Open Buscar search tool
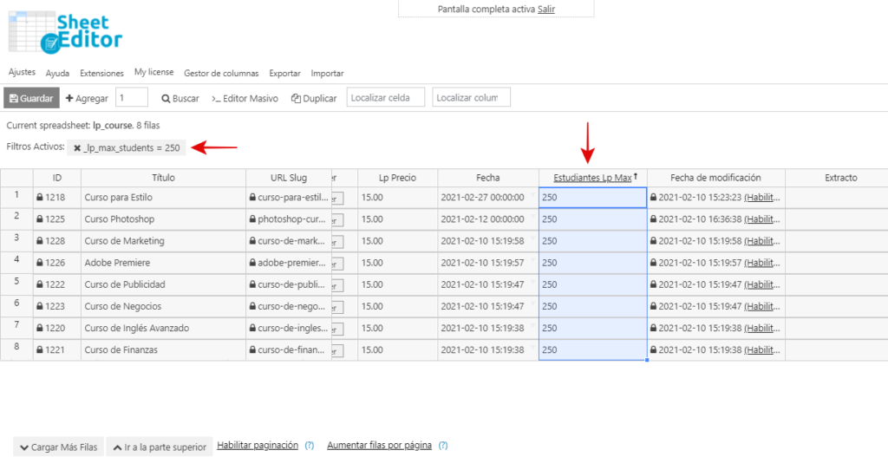This screenshot has height=457, width=888. [180, 98]
